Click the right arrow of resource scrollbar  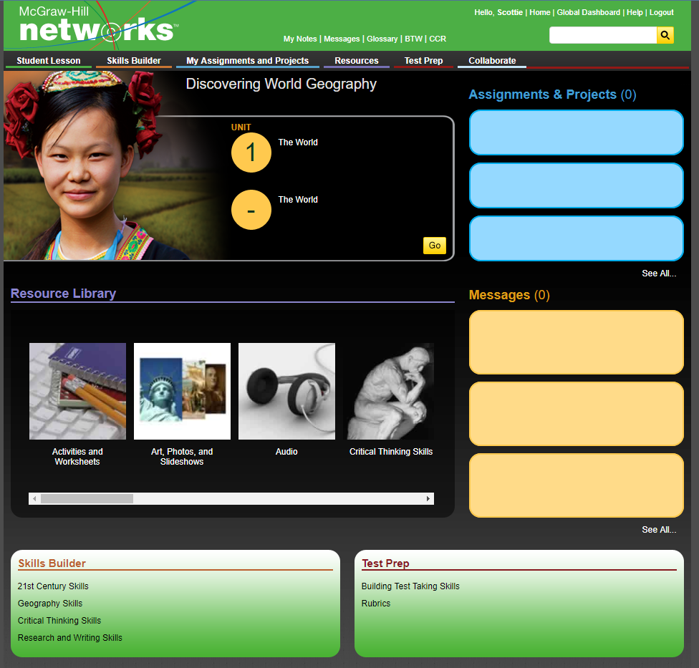[x=428, y=498]
